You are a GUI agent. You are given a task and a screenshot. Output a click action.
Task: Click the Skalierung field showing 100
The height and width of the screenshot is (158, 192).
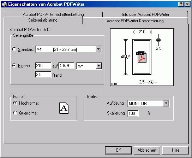tap(133, 113)
